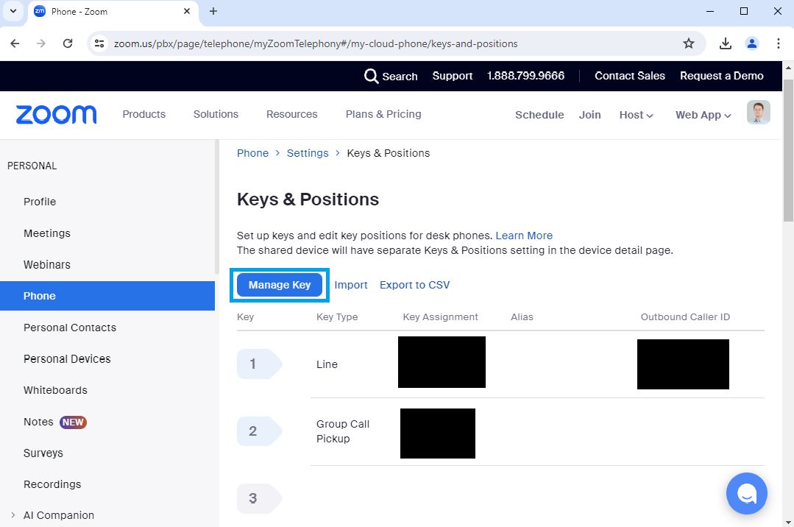Viewport: 794px width, 527px height.
Task: Open Support in the top bar
Action: point(453,76)
